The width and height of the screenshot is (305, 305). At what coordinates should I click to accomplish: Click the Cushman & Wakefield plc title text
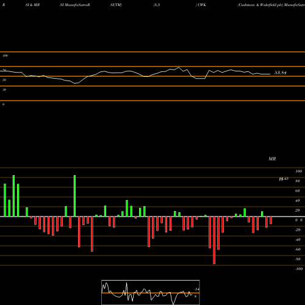[x=260, y=5]
